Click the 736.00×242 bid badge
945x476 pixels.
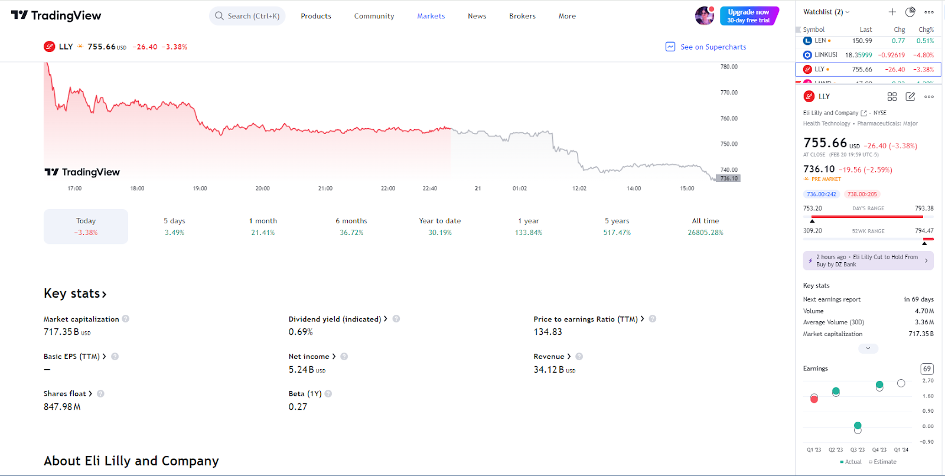[822, 194]
